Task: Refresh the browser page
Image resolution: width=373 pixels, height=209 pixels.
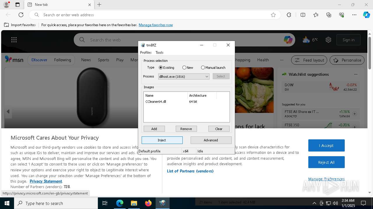Action: [x=21, y=15]
